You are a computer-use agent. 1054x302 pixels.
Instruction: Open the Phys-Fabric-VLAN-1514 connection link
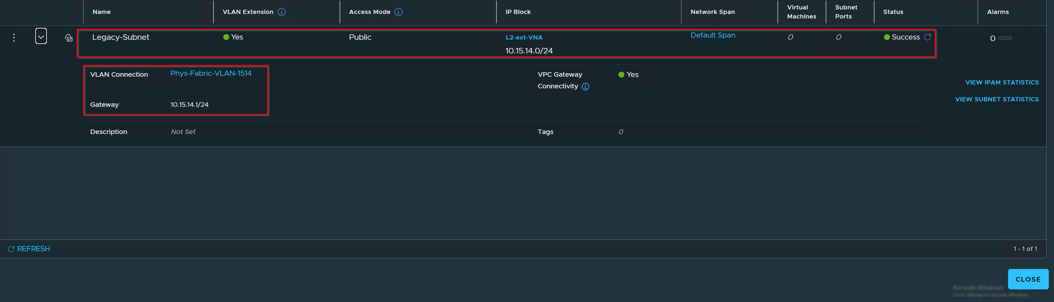point(211,73)
